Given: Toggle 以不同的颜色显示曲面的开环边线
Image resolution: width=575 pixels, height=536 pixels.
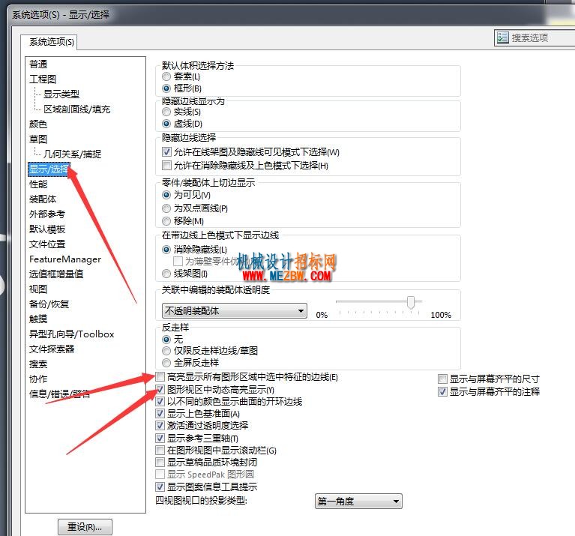Looking at the screenshot, I should (x=160, y=402).
